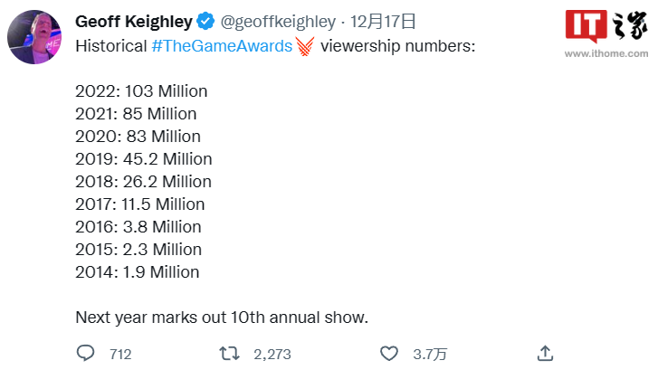Image resolution: width=658 pixels, height=370 pixels.
Task: Click the 2,273 retweets count
Action: tap(272, 355)
